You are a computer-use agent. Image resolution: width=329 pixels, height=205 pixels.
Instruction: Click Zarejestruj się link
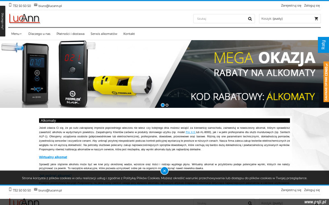pos(291,5)
